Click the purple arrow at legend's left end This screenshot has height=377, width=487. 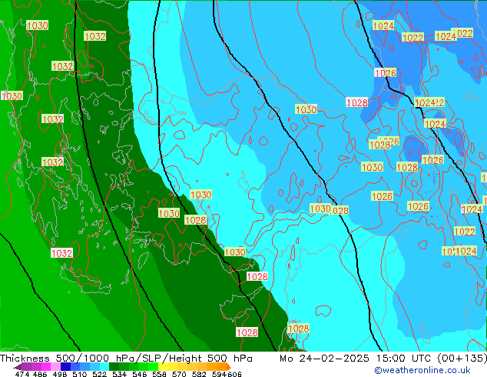coord(17,367)
